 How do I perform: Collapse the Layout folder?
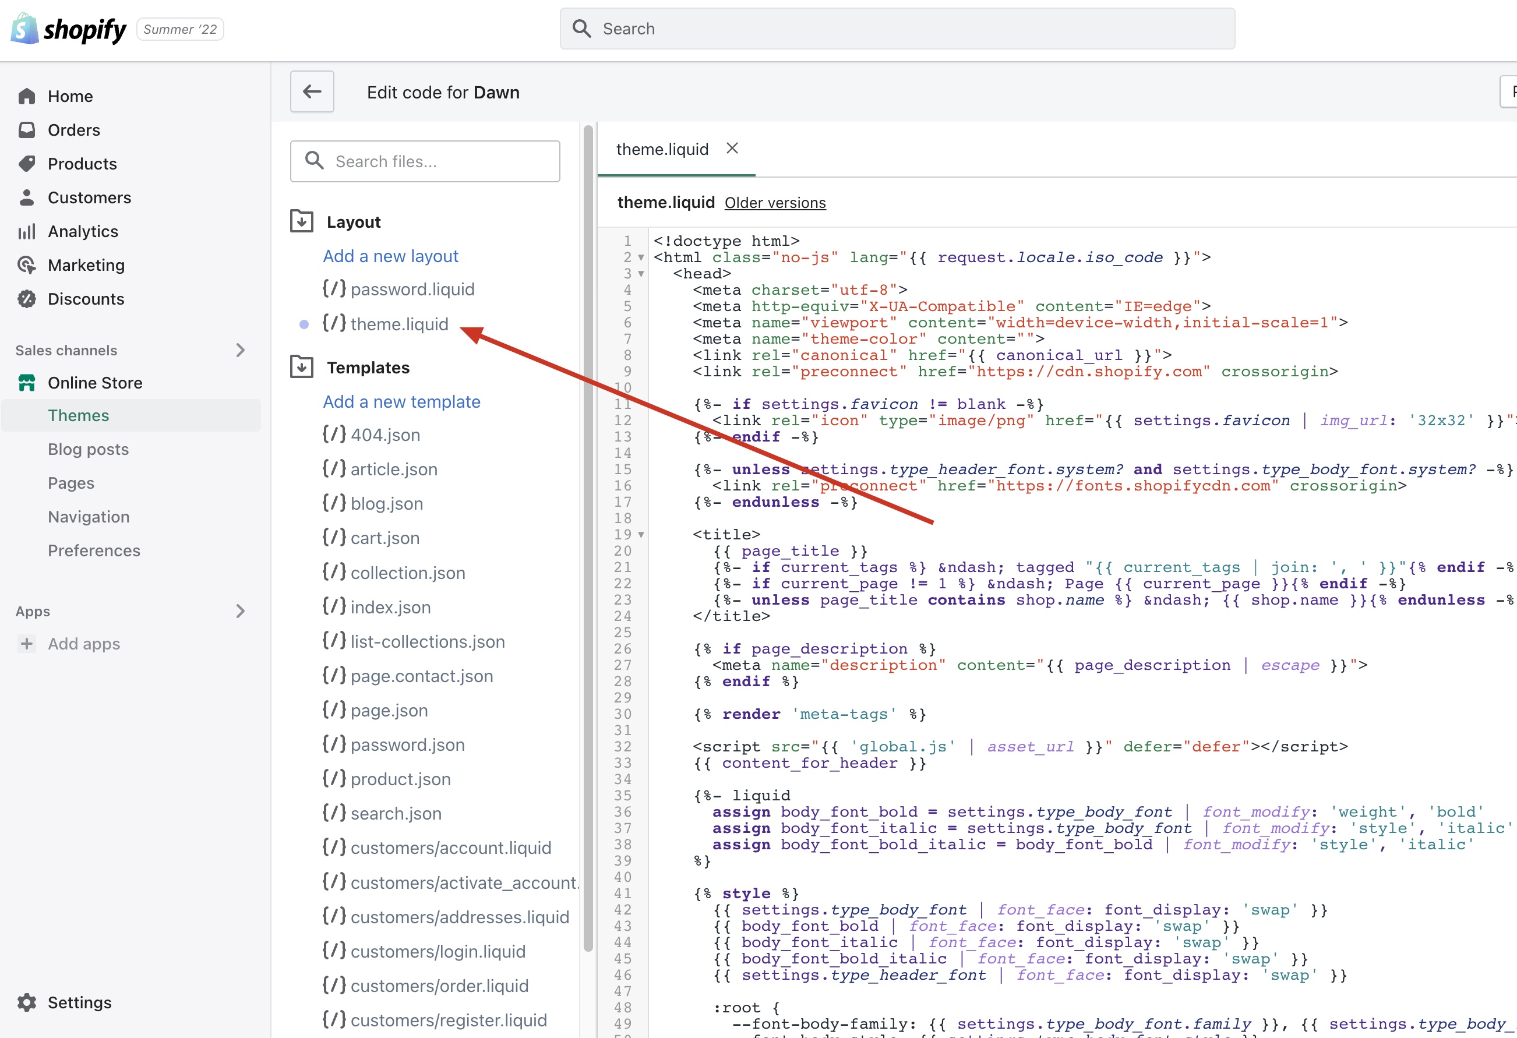click(x=302, y=221)
